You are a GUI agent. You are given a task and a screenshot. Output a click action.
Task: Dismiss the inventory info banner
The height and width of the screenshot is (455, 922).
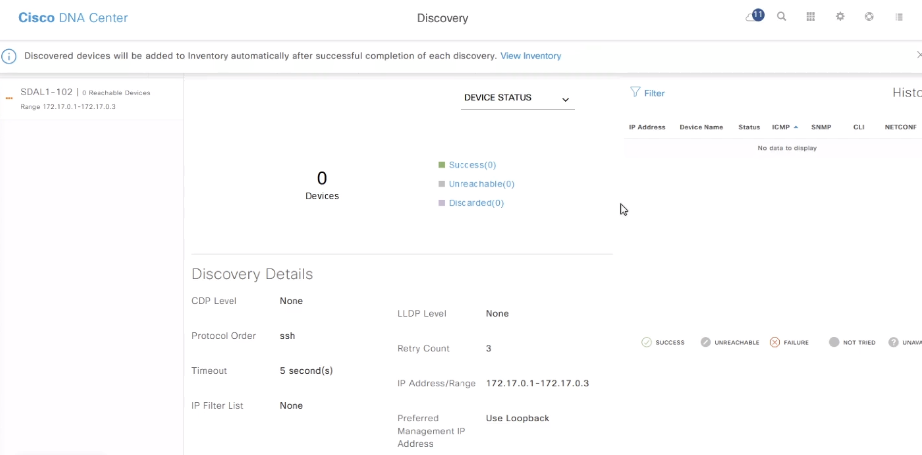919,55
